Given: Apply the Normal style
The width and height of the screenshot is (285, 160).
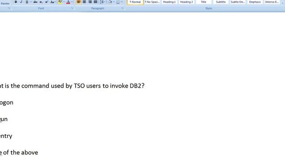Looking at the screenshot, I should pos(135,2).
